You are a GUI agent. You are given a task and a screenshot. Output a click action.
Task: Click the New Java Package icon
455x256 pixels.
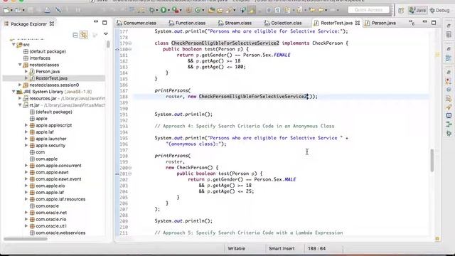(189, 10)
